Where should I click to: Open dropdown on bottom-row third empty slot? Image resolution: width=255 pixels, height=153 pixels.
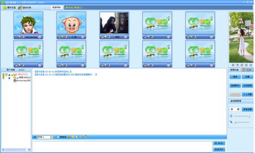pyautogui.click(x=126, y=65)
